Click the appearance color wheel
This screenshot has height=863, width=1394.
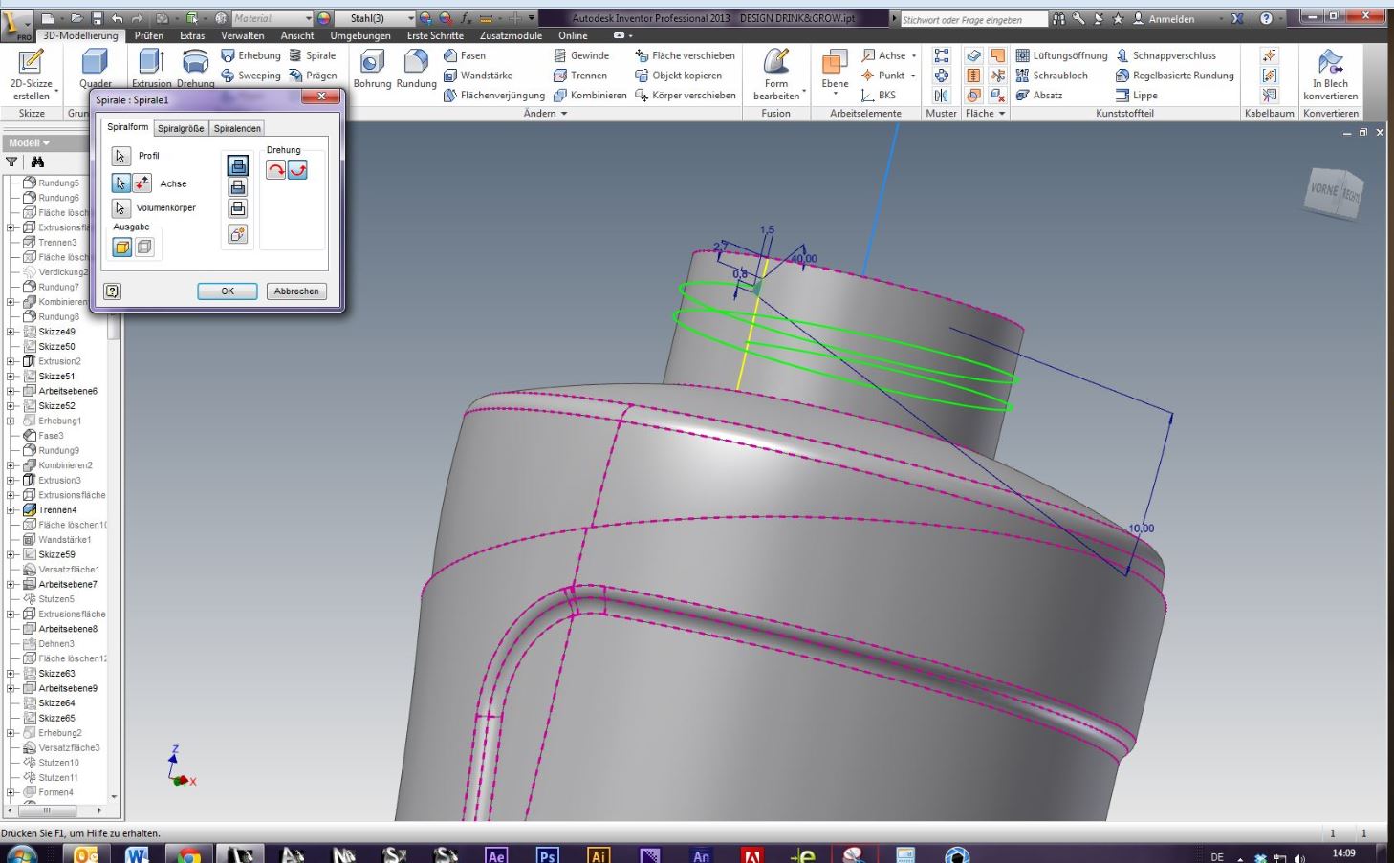coord(324,18)
